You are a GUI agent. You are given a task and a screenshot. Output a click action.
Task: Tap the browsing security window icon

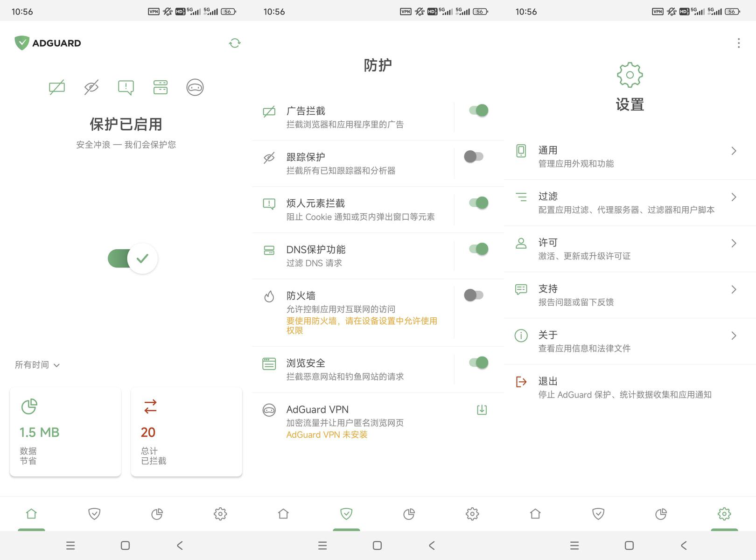[x=269, y=364]
